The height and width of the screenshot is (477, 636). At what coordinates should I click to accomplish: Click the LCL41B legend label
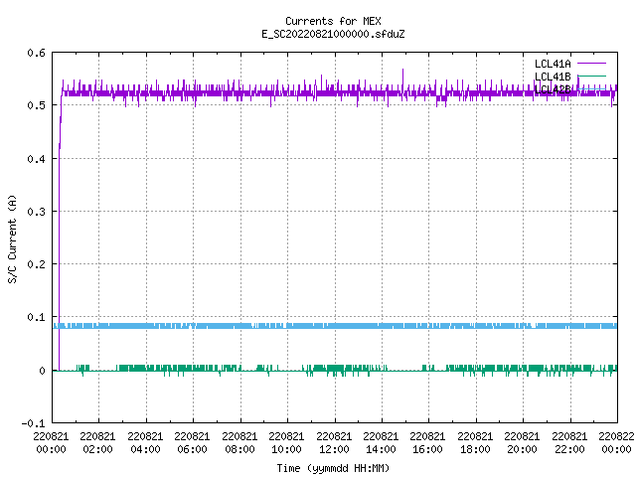[553, 77]
